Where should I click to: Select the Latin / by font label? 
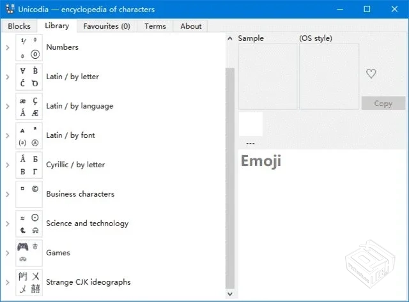[x=70, y=135]
